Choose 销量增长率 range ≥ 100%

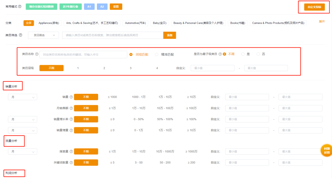[192, 119]
